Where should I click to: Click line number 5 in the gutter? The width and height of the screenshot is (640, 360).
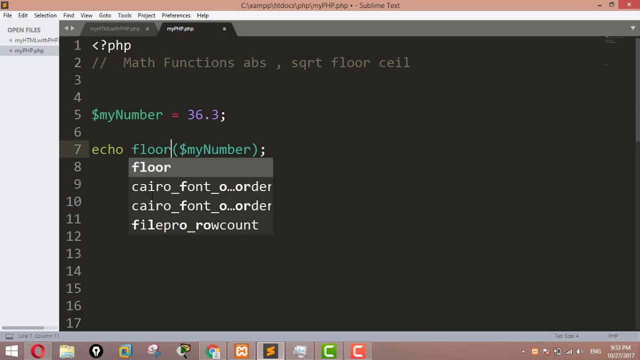(x=77, y=114)
